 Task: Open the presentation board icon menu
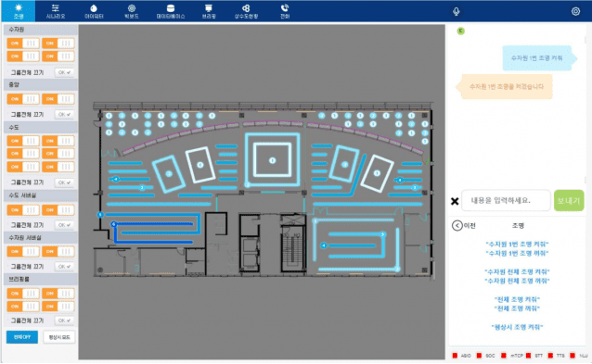(x=209, y=11)
